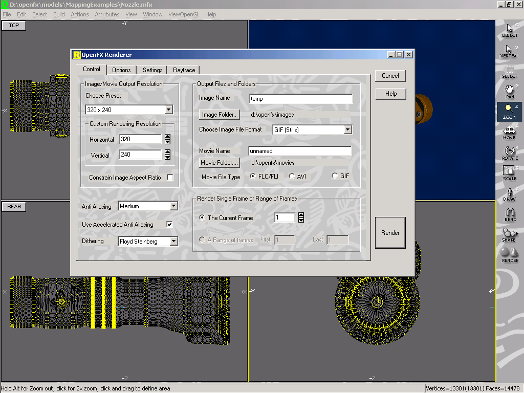The height and width of the screenshot is (393, 524).
Task: Click the renderer Help button
Action: coord(390,94)
